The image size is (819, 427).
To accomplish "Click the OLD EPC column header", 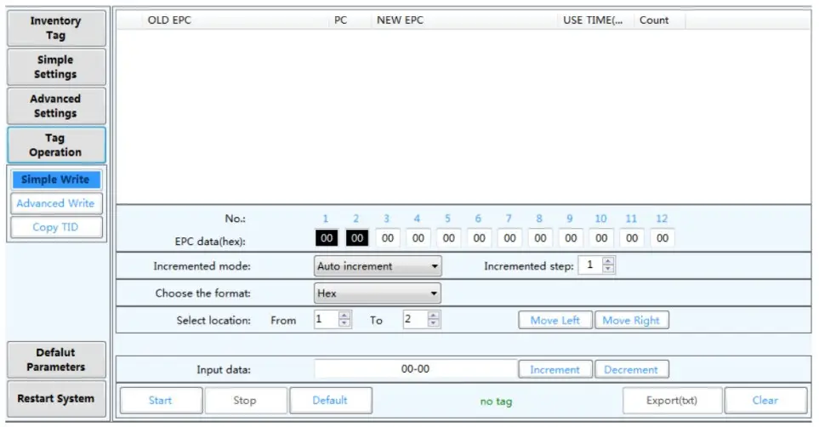I will pos(235,20).
